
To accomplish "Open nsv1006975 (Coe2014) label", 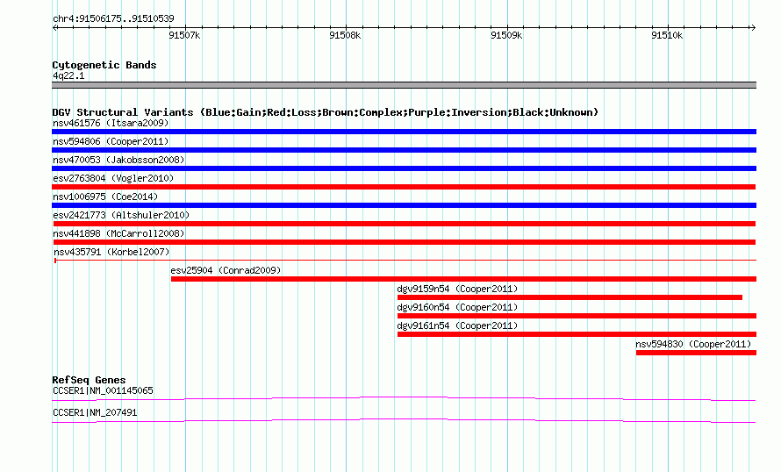I will click(105, 197).
